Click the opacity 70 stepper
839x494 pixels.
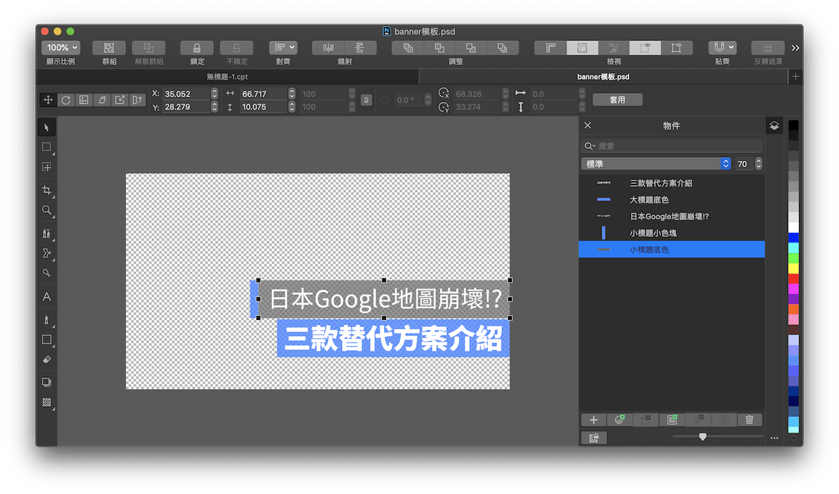point(759,164)
